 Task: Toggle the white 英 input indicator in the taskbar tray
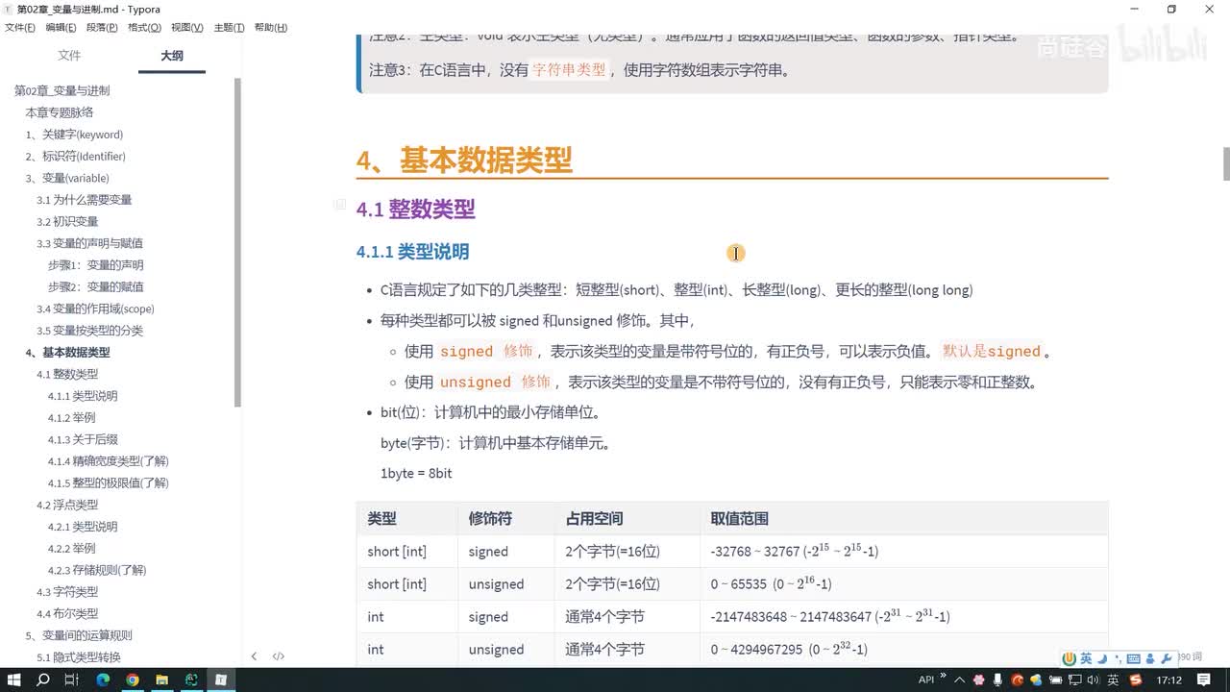(1113, 680)
